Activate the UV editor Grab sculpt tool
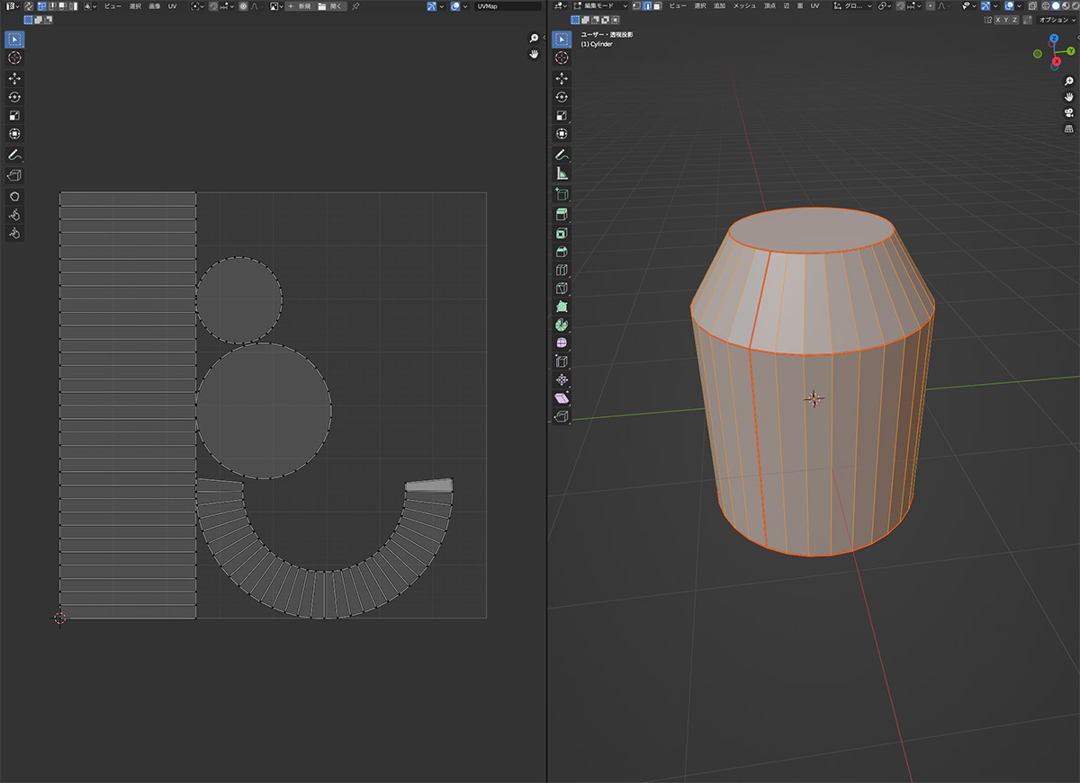The image size is (1080, 783). pyautogui.click(x=15, y=196)
